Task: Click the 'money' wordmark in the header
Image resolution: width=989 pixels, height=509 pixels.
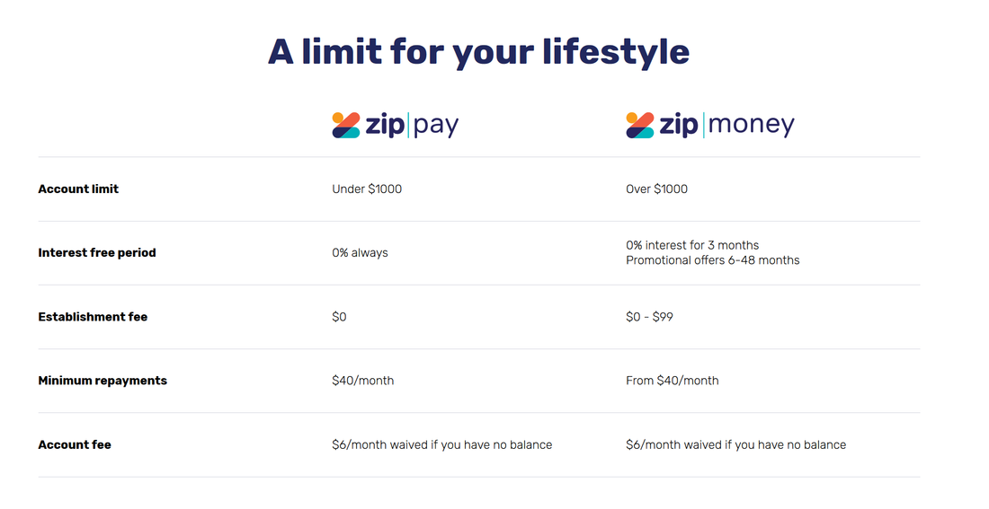Action: pyautogui.click(x=751, y=126)
